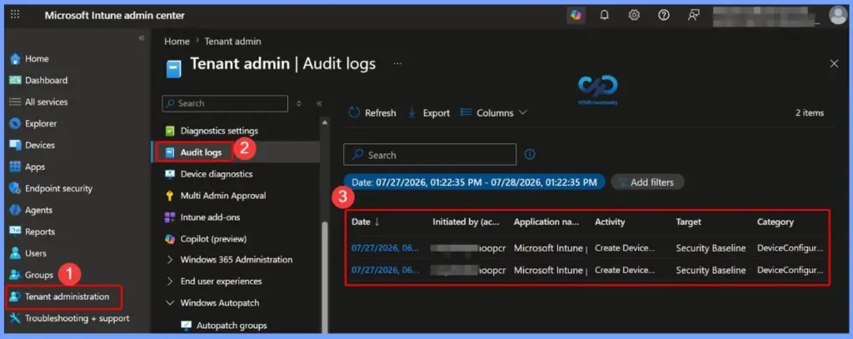Click the search info icon
853x339 pixels.
(530, 155)
